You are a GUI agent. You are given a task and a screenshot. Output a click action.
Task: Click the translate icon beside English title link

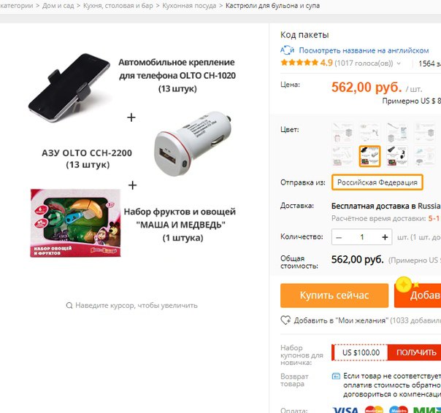tap(287, 50)
